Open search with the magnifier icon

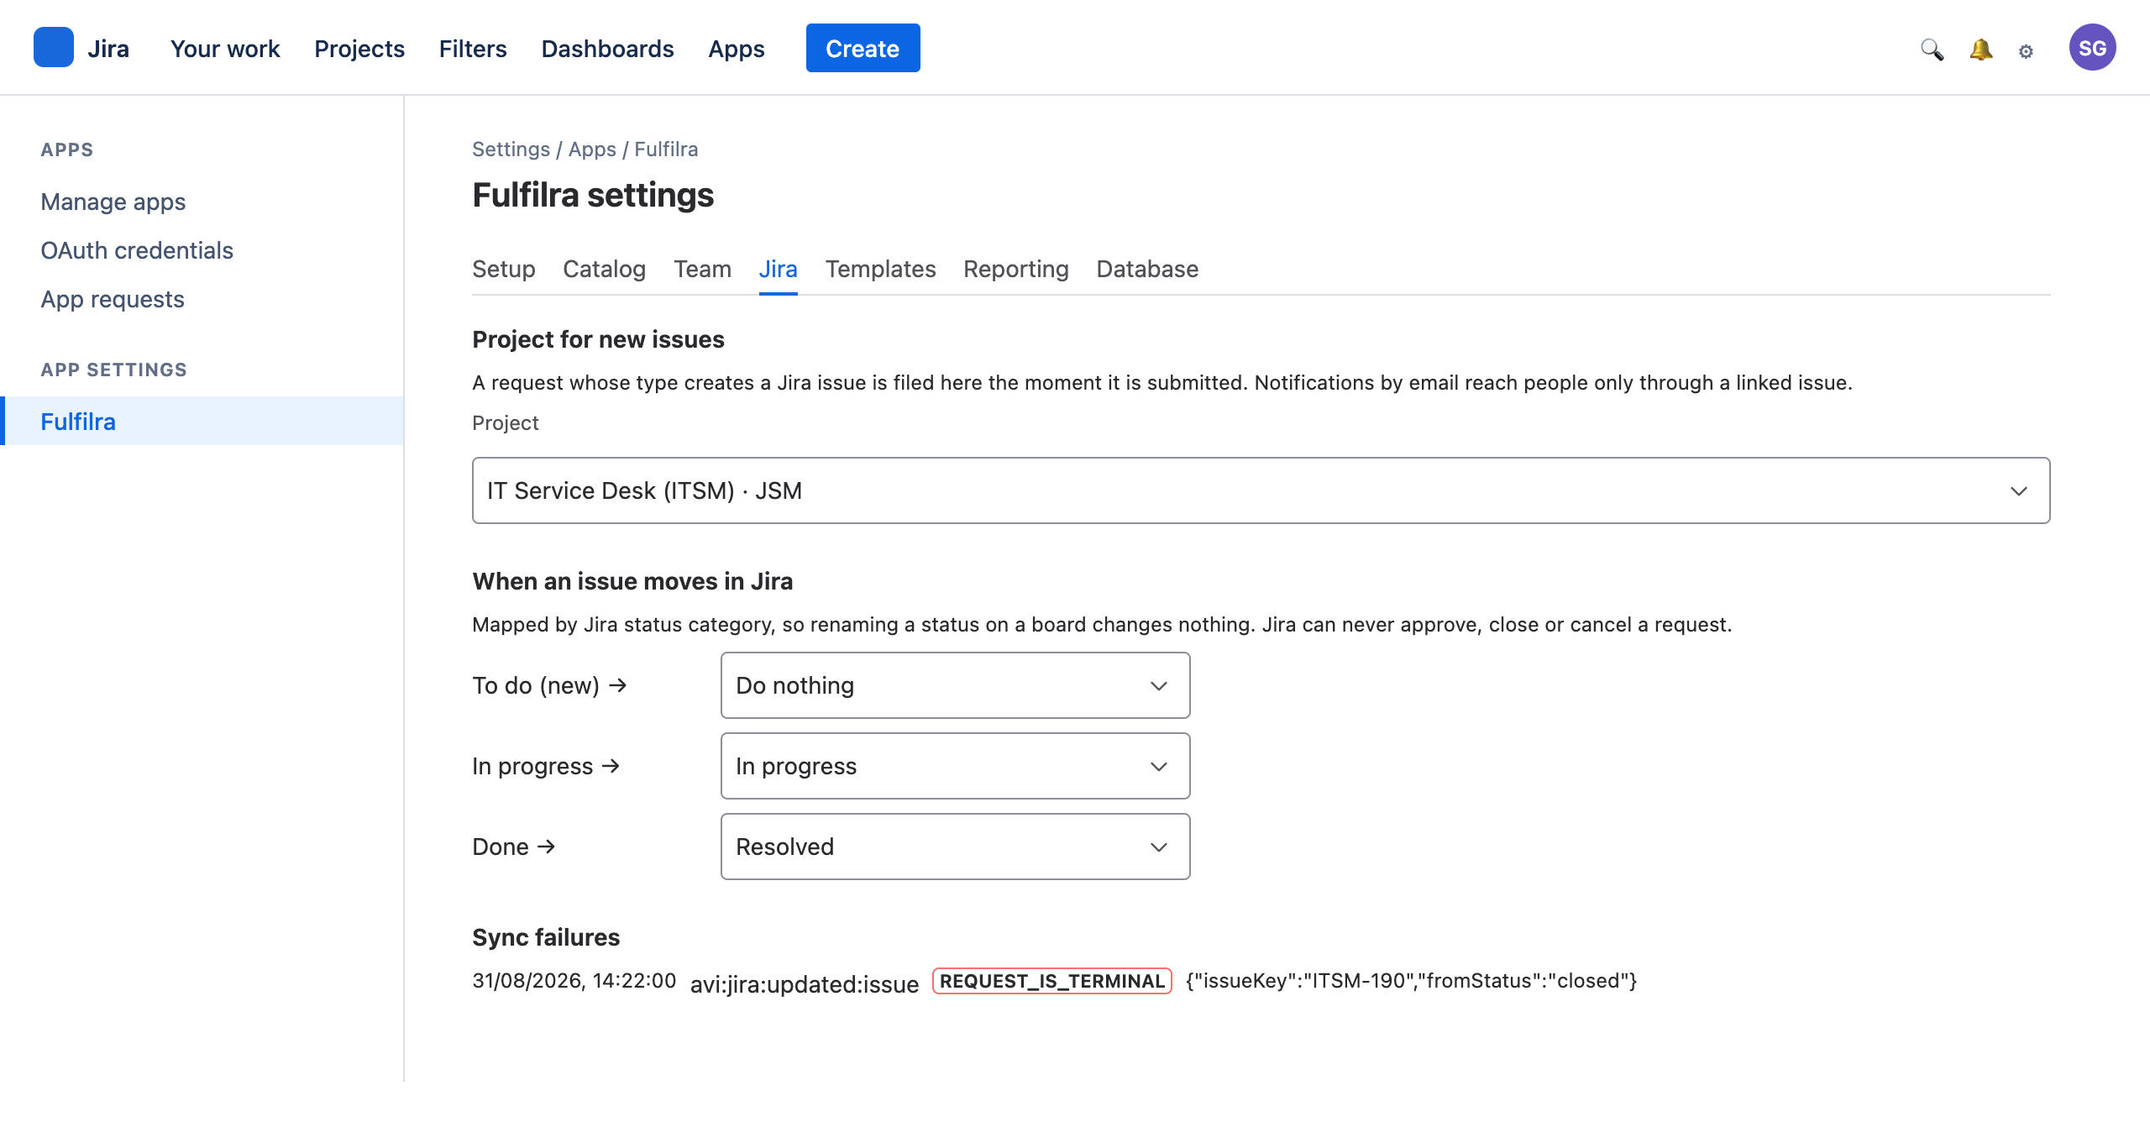(1932, 50)
